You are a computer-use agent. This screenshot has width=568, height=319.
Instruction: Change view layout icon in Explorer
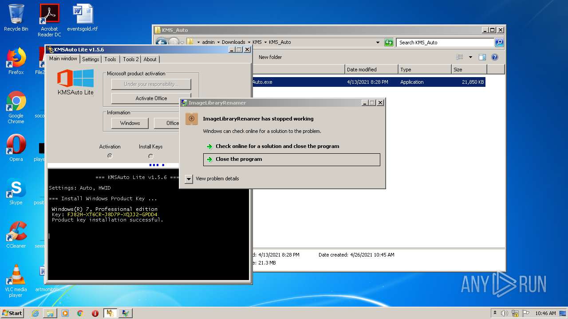[460, 57]
